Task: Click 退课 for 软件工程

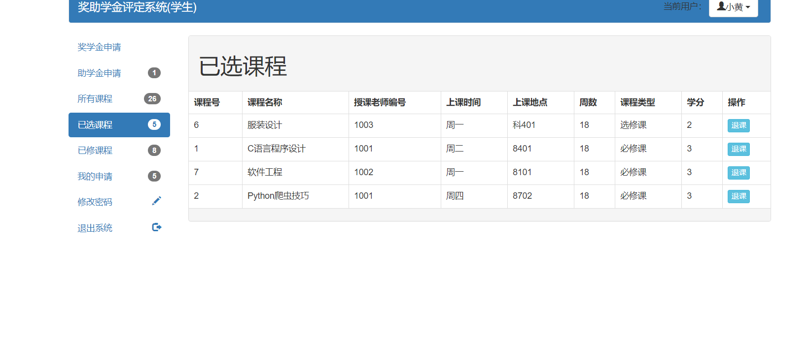Action: point(739,173)
